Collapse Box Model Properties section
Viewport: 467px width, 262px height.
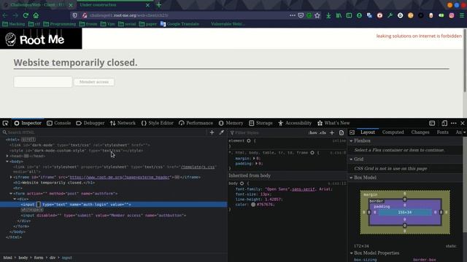tap(351, 253)
